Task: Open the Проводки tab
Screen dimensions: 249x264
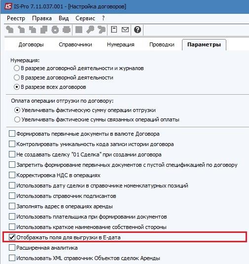Action: click(162, 44)
